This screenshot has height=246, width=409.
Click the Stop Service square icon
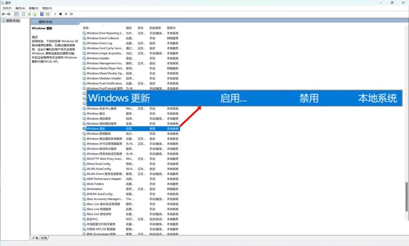point(60,14)
